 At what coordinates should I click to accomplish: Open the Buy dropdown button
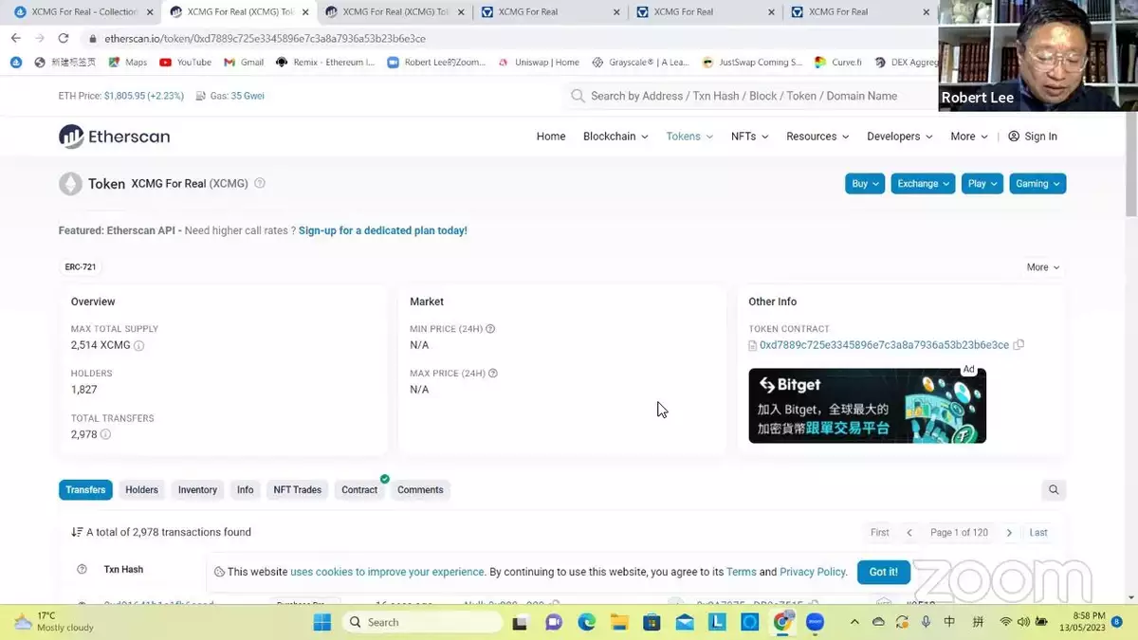[865, 184]
